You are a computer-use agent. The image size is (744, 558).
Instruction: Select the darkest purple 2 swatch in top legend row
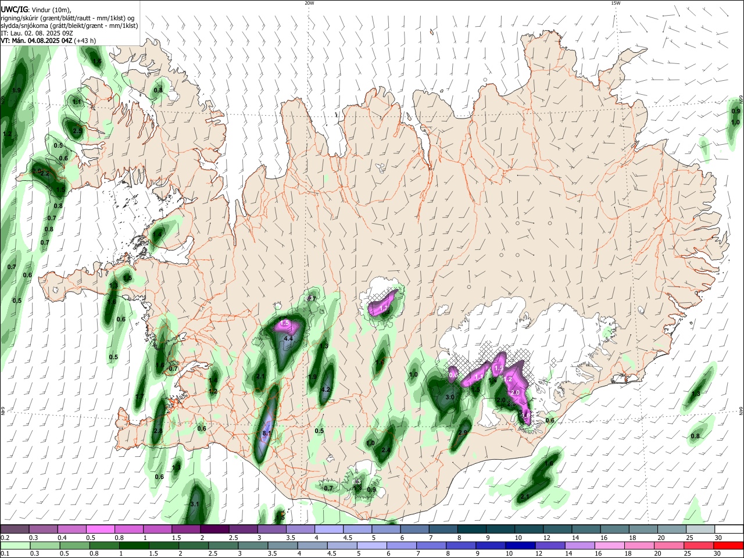click(x=214, y=530)
